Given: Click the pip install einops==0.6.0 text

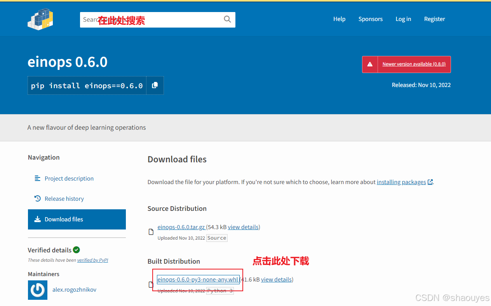Looking at the screenshot, I should (87, 86).
